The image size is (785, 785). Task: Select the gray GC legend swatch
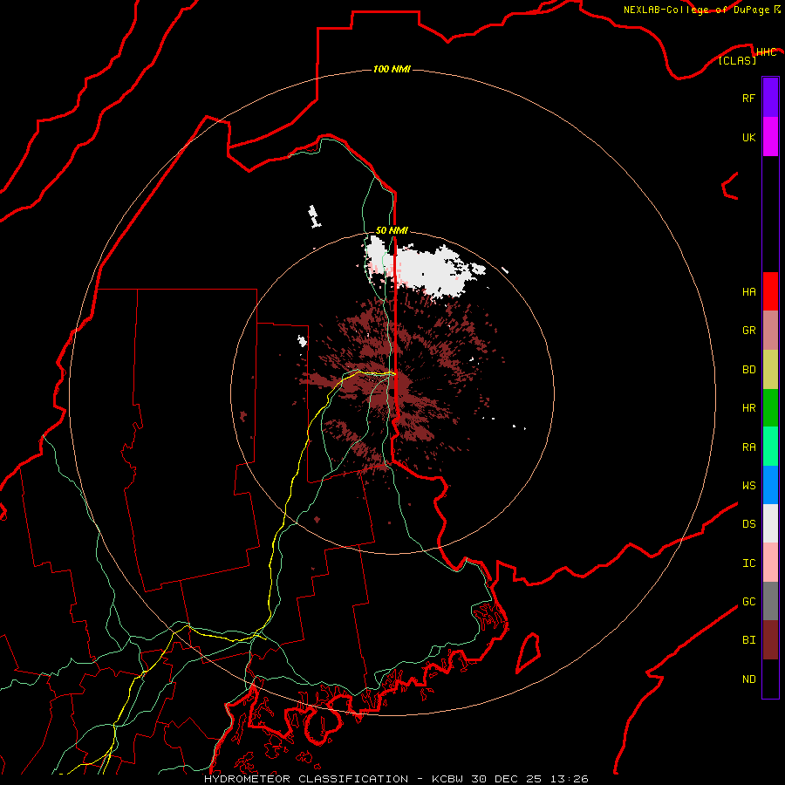(770, 601)
